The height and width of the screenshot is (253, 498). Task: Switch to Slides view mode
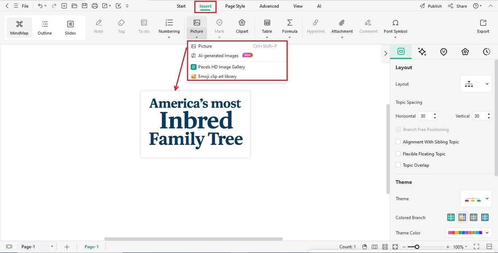[x=70, y=28]
